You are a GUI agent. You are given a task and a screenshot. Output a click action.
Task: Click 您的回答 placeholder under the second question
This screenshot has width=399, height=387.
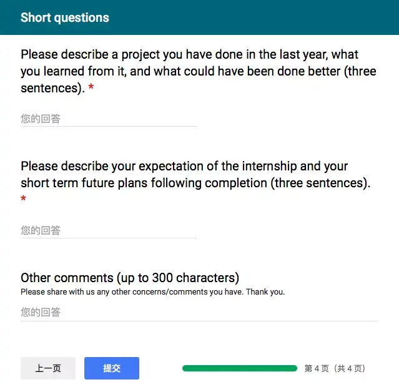41,230
